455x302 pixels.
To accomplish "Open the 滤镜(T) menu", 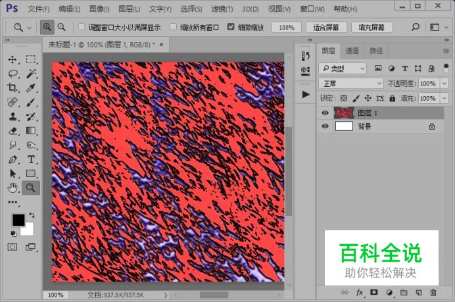I will click(x=222, y=9).
